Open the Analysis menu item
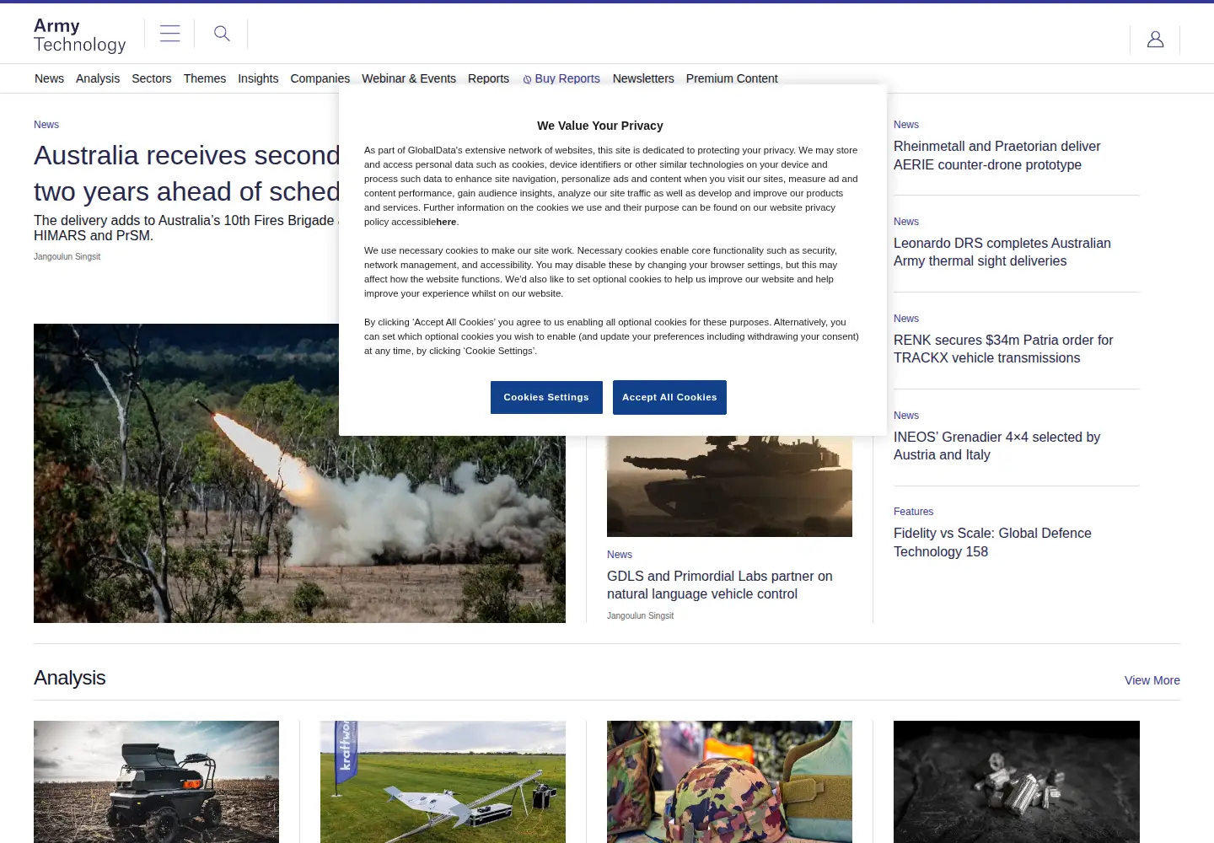Image resolution: width=1214 pixels, height=843 pixels. [x=98, y=78]
